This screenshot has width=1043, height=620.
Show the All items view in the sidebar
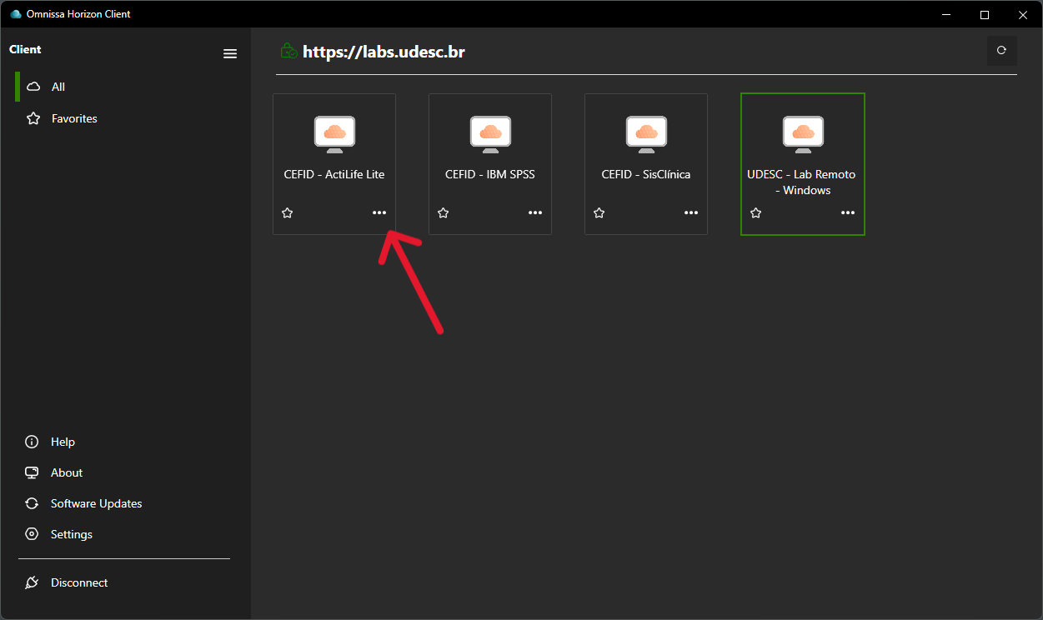click(x=58, y=87)
